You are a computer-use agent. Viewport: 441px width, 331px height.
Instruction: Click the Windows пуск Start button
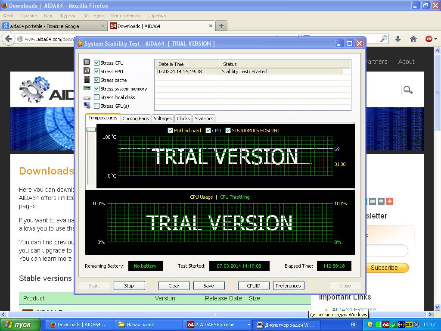click(x=20, y=325)
